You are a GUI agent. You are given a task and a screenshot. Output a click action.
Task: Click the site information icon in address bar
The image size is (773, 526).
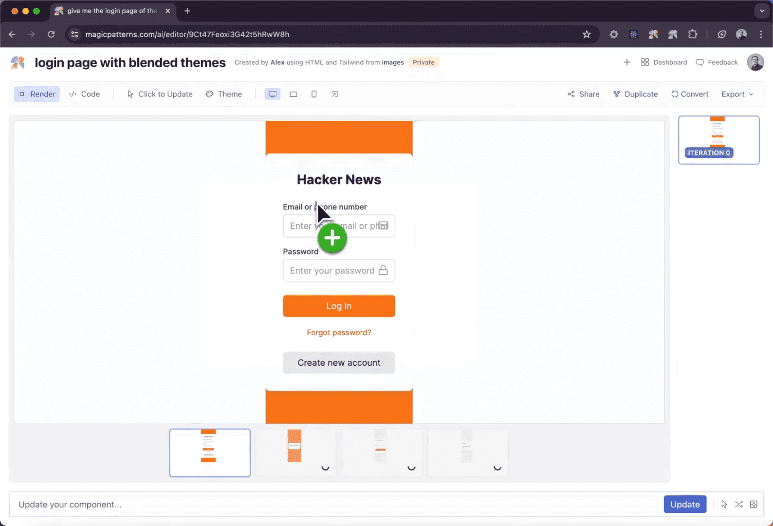74,34
